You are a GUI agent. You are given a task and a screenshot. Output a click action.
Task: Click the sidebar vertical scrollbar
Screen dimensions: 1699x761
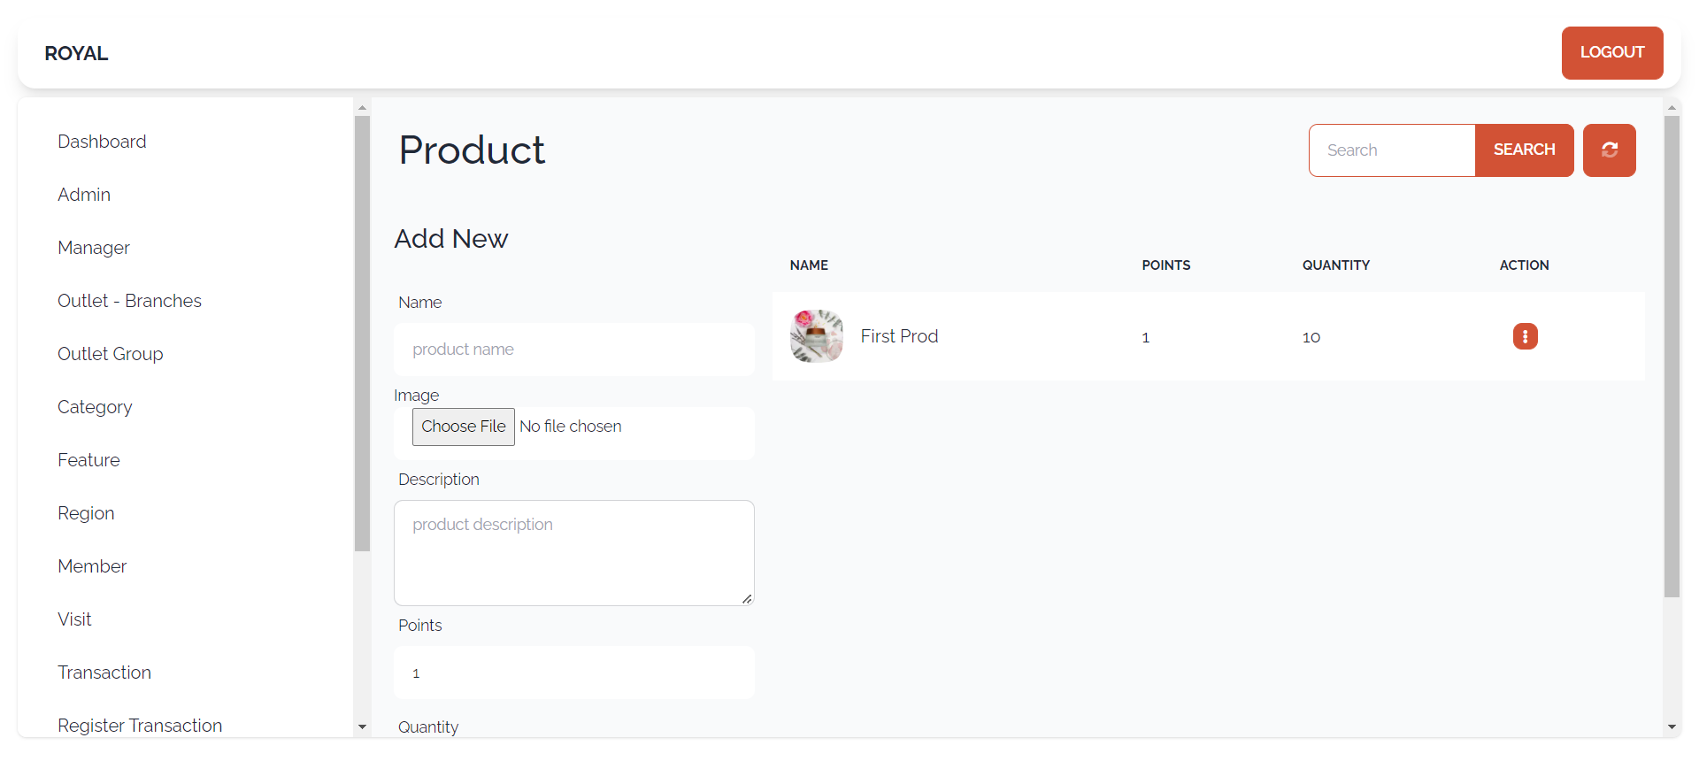tap(362, 334)
